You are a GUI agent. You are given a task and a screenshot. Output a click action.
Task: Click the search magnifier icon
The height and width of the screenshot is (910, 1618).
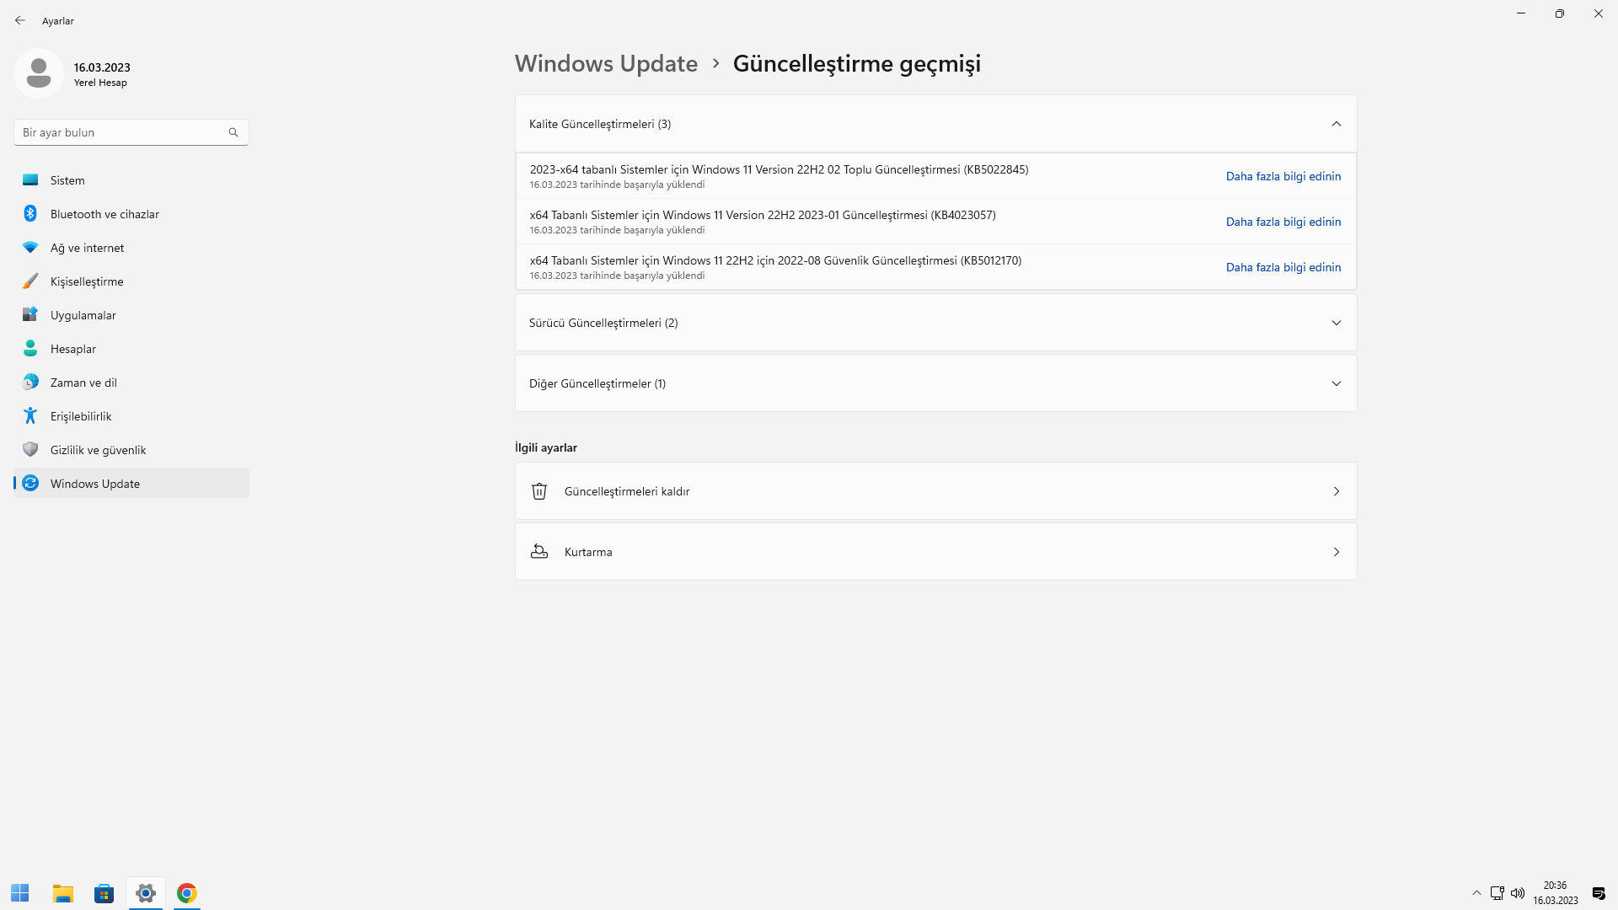[x=233, y=132]
